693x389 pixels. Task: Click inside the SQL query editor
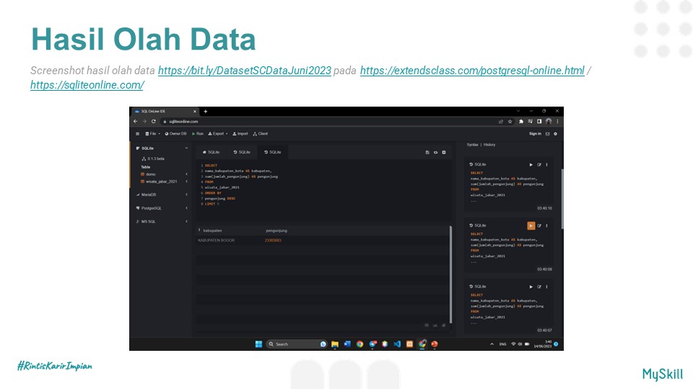click(x=323, y=189)
